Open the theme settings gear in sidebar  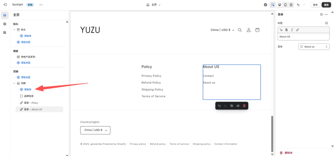point(5,24)
